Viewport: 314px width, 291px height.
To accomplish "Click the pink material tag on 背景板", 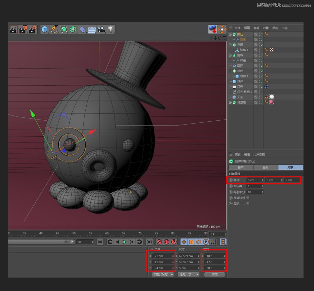I will click(x=271, y=102).
